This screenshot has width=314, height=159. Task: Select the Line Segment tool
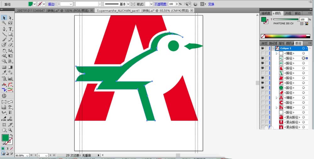(x=4, y=34)
